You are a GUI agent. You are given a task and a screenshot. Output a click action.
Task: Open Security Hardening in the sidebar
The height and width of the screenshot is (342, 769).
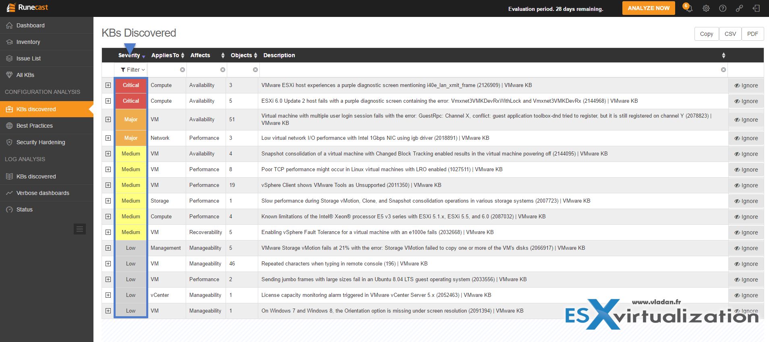click(x=47, y=142)
